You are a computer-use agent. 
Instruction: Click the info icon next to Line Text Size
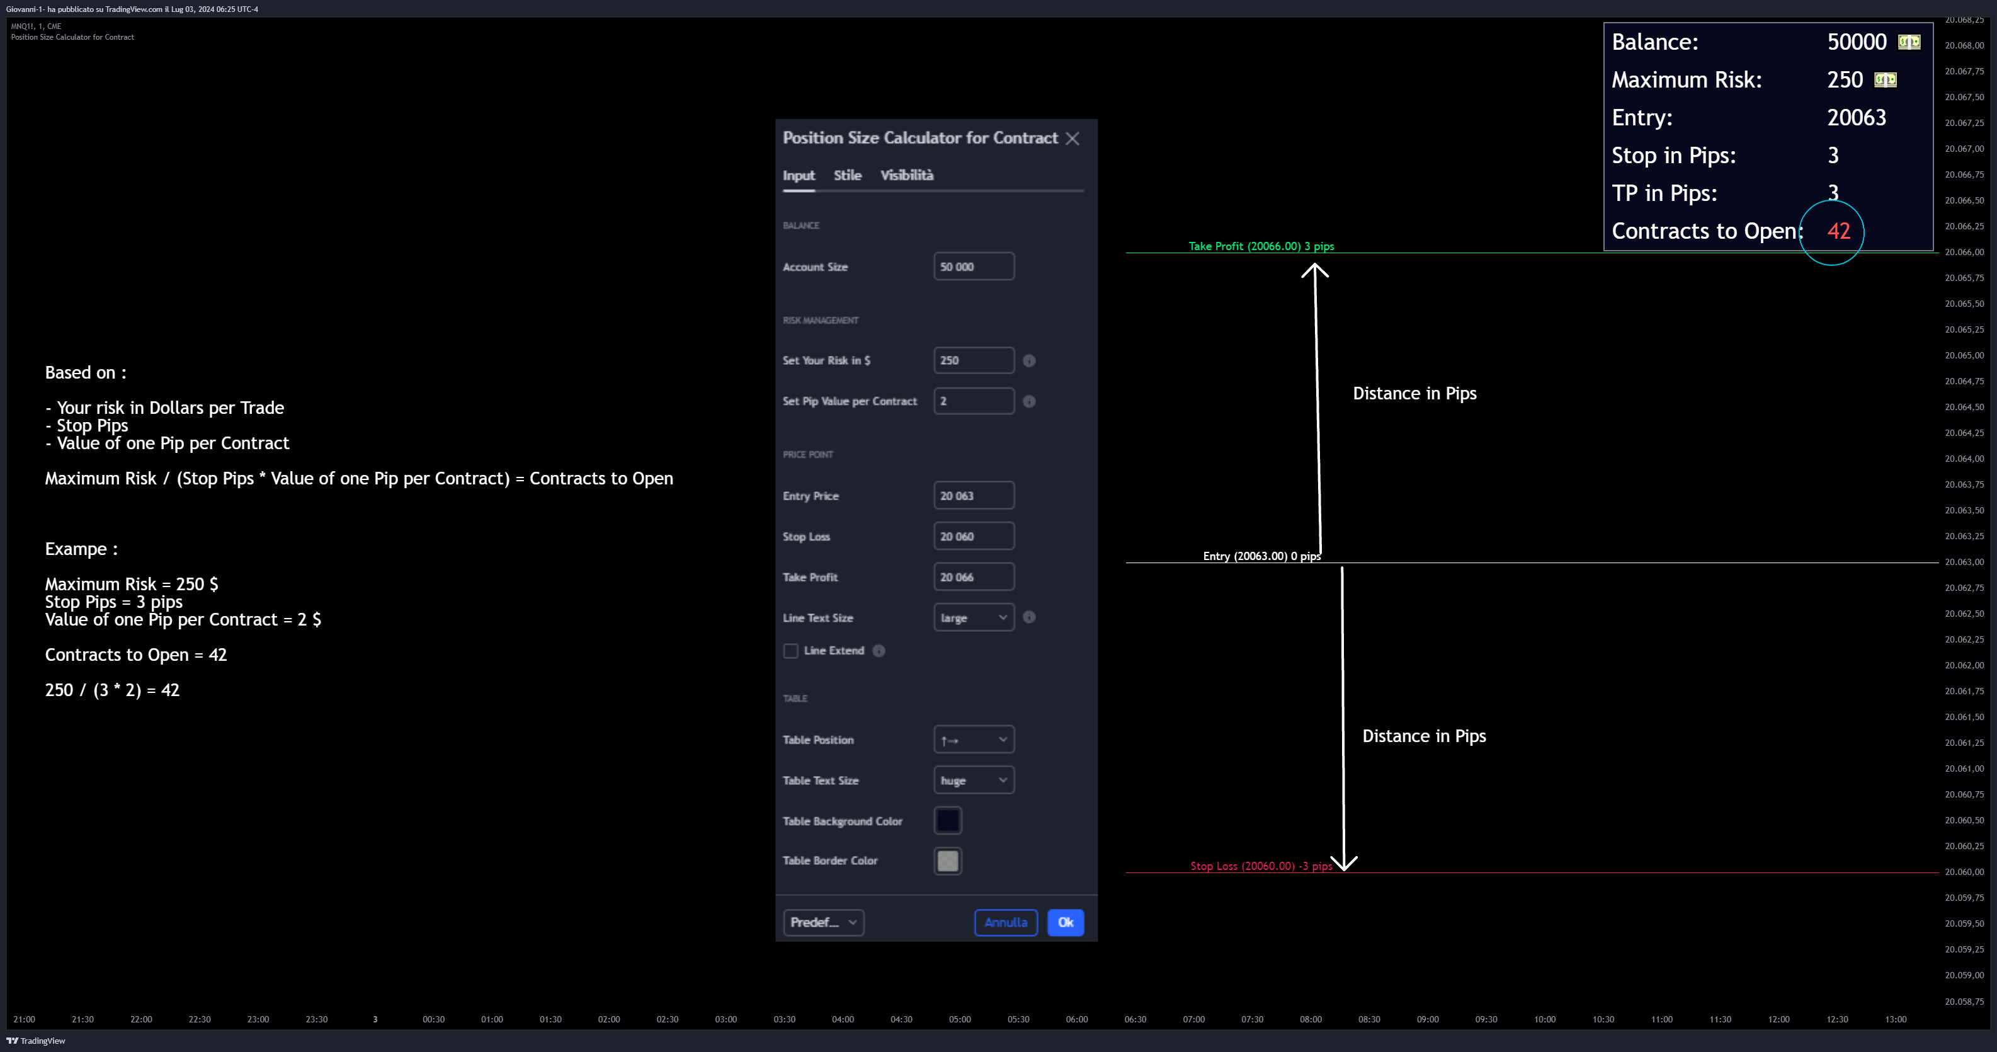pyautogui.click(x=1029, y=617)
